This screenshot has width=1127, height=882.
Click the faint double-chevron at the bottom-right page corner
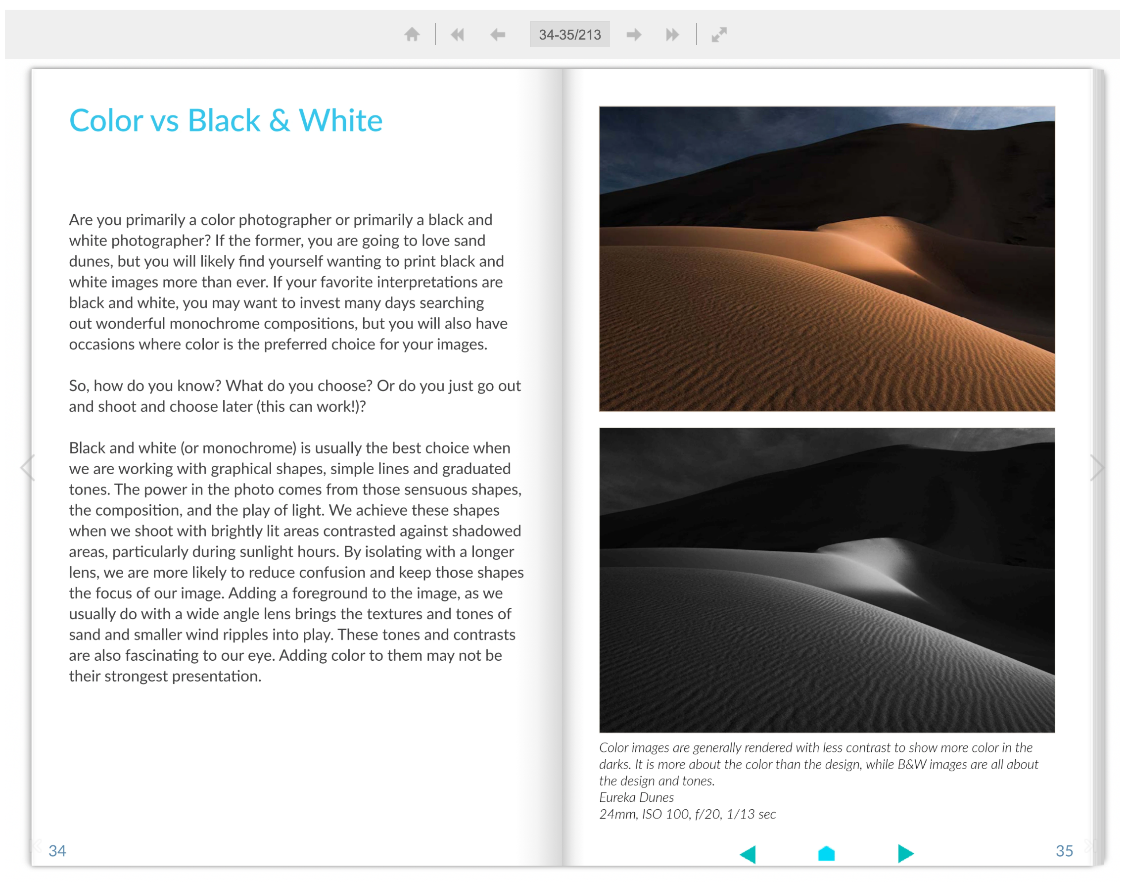pos(1089,846)
